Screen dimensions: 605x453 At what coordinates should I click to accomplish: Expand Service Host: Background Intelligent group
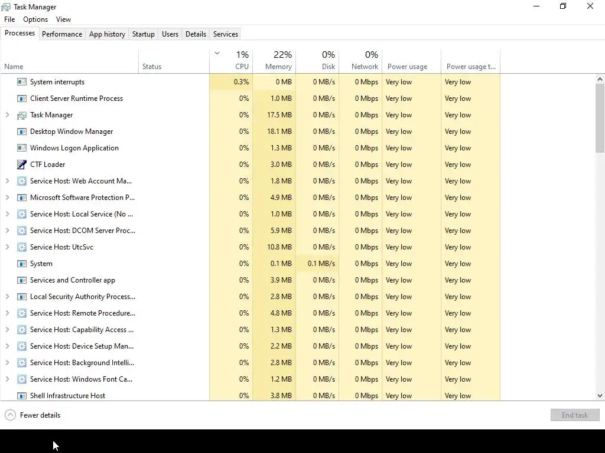pos(7,363)
